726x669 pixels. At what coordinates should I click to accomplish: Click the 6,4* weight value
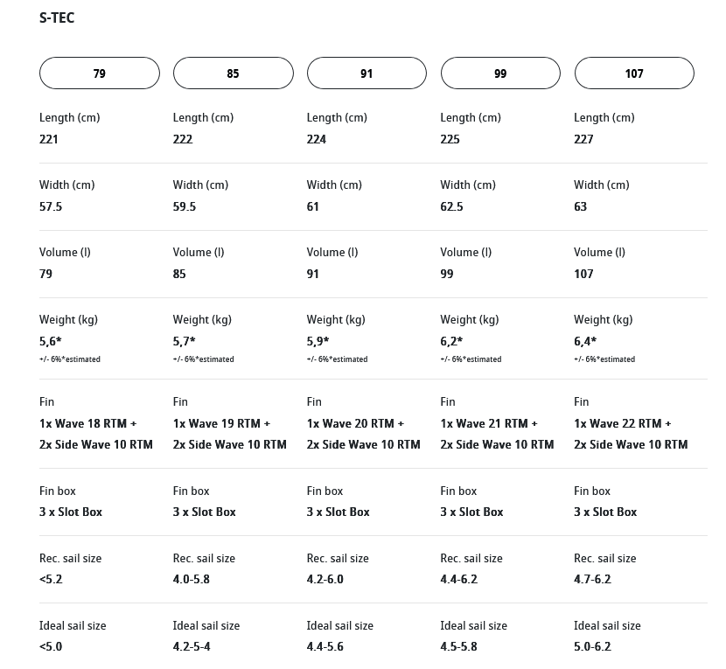coord(585,341)
